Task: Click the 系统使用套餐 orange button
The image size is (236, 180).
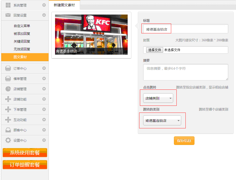Action: [x=25, y=153]
